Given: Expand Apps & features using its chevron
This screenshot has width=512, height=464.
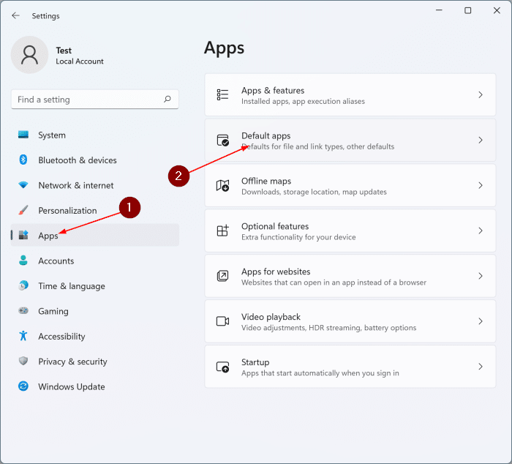Looking at the screenshot, I should [x=481, y=94].
